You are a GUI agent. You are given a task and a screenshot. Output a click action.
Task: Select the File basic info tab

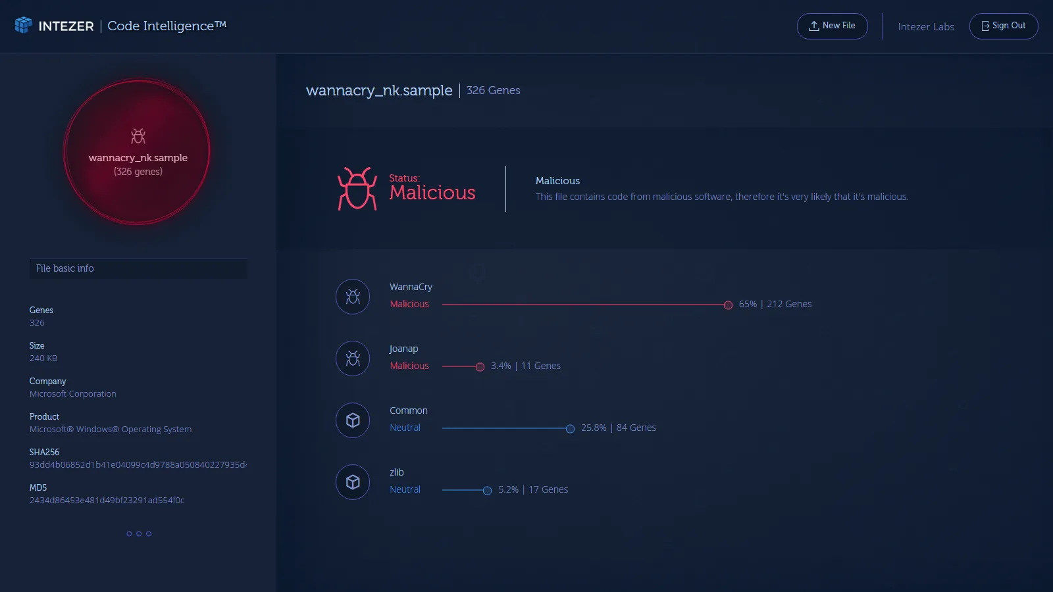[138, 268]
